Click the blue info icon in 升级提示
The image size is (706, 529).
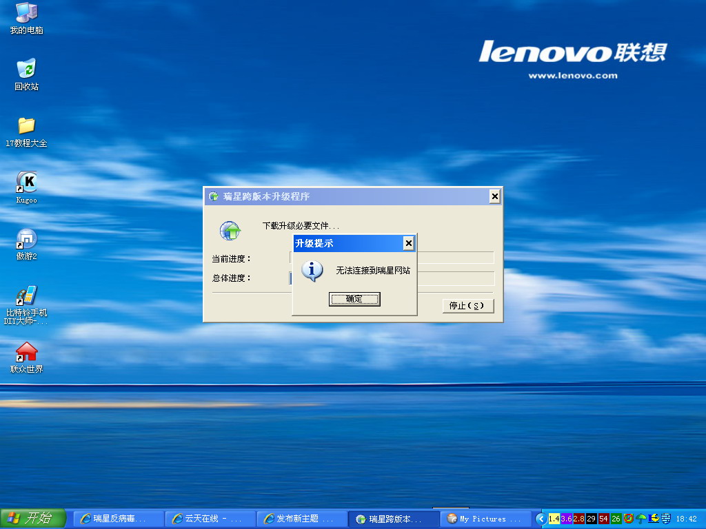(312, 270)
